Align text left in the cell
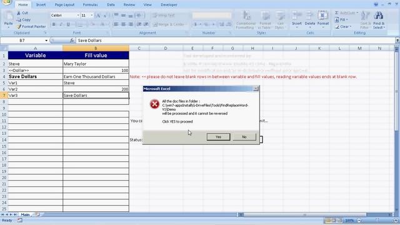Image resolution: width=400 pixels, height=225 pixels. [116, 24]
